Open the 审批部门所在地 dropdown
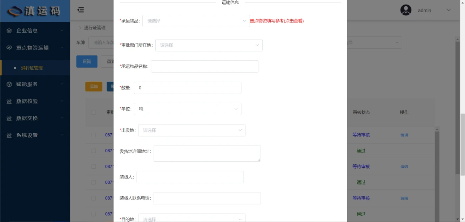465x222 pixels. click(x=209, y=45)
